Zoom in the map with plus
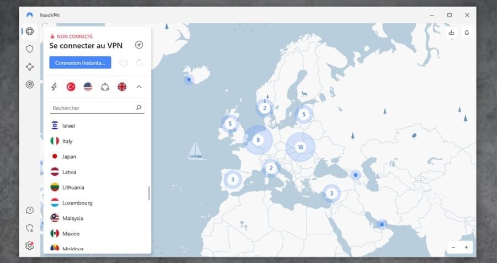Screen dimensions: 497x263 click(x=466, y=248)
